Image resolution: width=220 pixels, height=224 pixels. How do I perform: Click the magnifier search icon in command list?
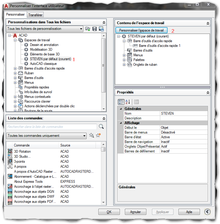[101, 126]
